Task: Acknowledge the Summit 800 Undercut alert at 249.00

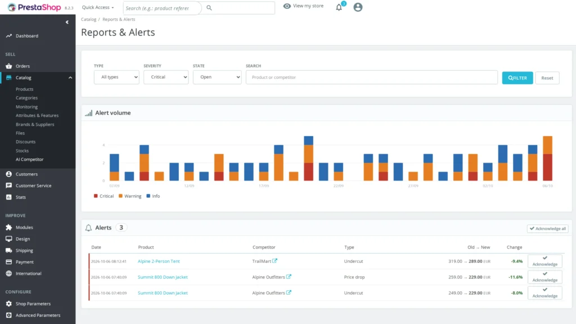Action: pyautogui.click(x=544, y=292)
